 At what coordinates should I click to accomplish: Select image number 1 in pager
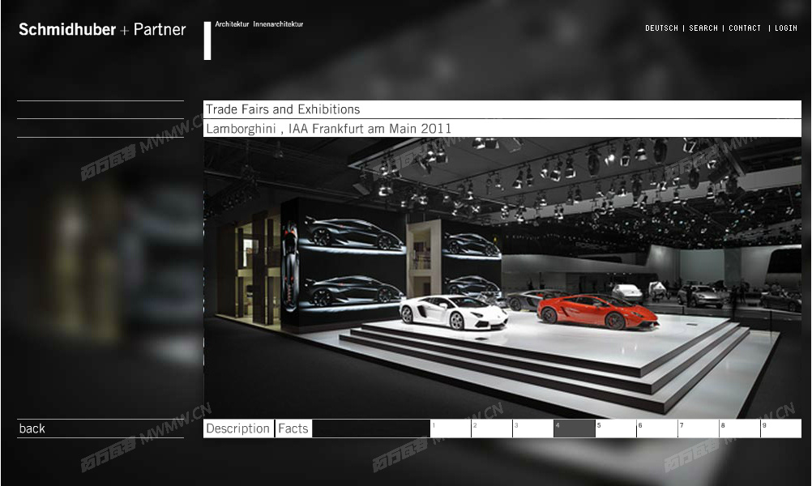(x=451, y=428)
